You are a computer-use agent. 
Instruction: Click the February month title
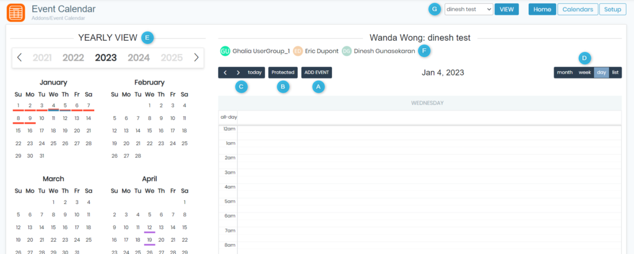(x=150, y=82)
